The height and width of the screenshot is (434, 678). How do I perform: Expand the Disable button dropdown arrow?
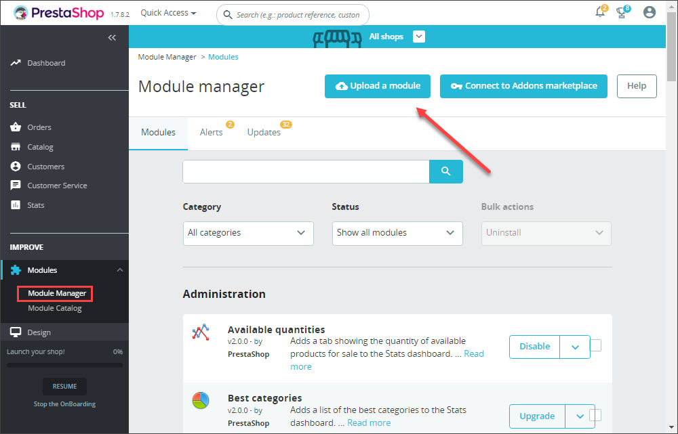pos(575,347)
